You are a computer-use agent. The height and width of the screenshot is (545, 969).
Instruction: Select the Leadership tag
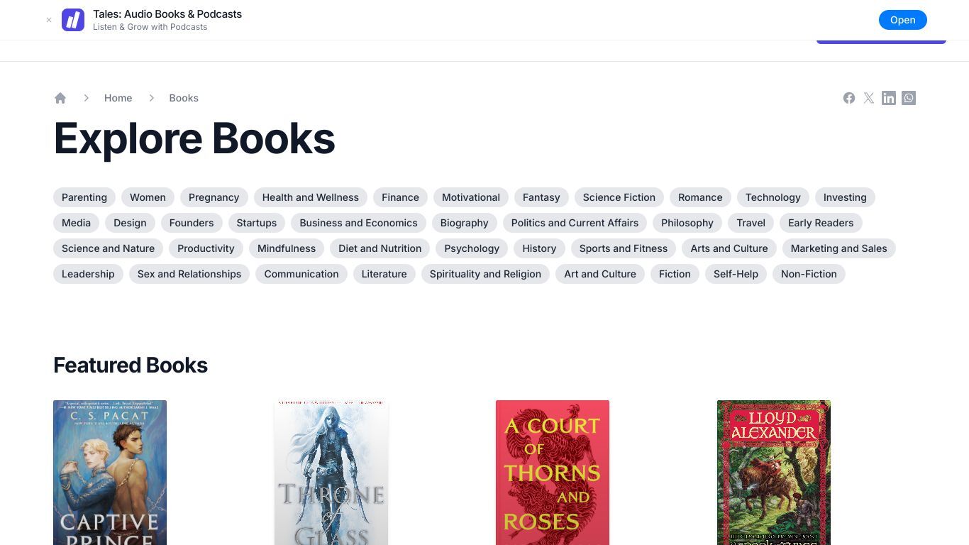[x=88, y=274]
